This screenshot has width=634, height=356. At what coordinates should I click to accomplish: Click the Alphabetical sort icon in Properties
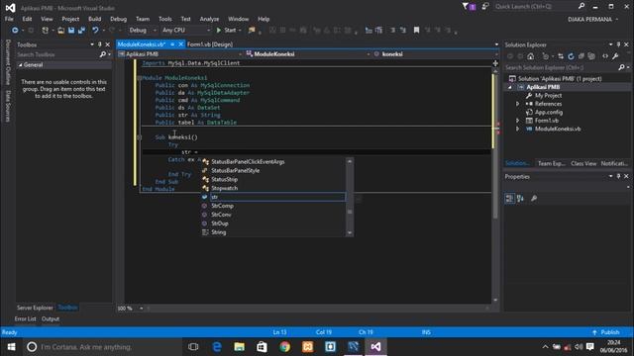point(520,198)
